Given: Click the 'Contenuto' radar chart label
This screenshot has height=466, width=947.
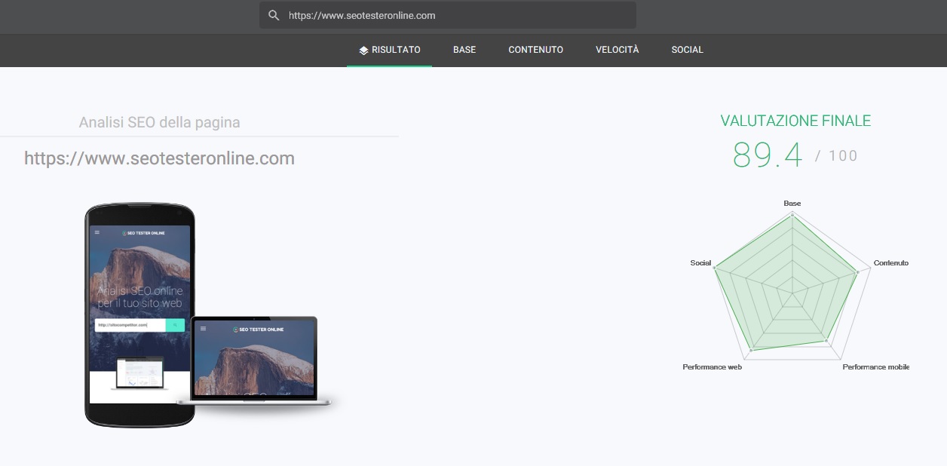Looking at the screenshot, I should point(891,263).
